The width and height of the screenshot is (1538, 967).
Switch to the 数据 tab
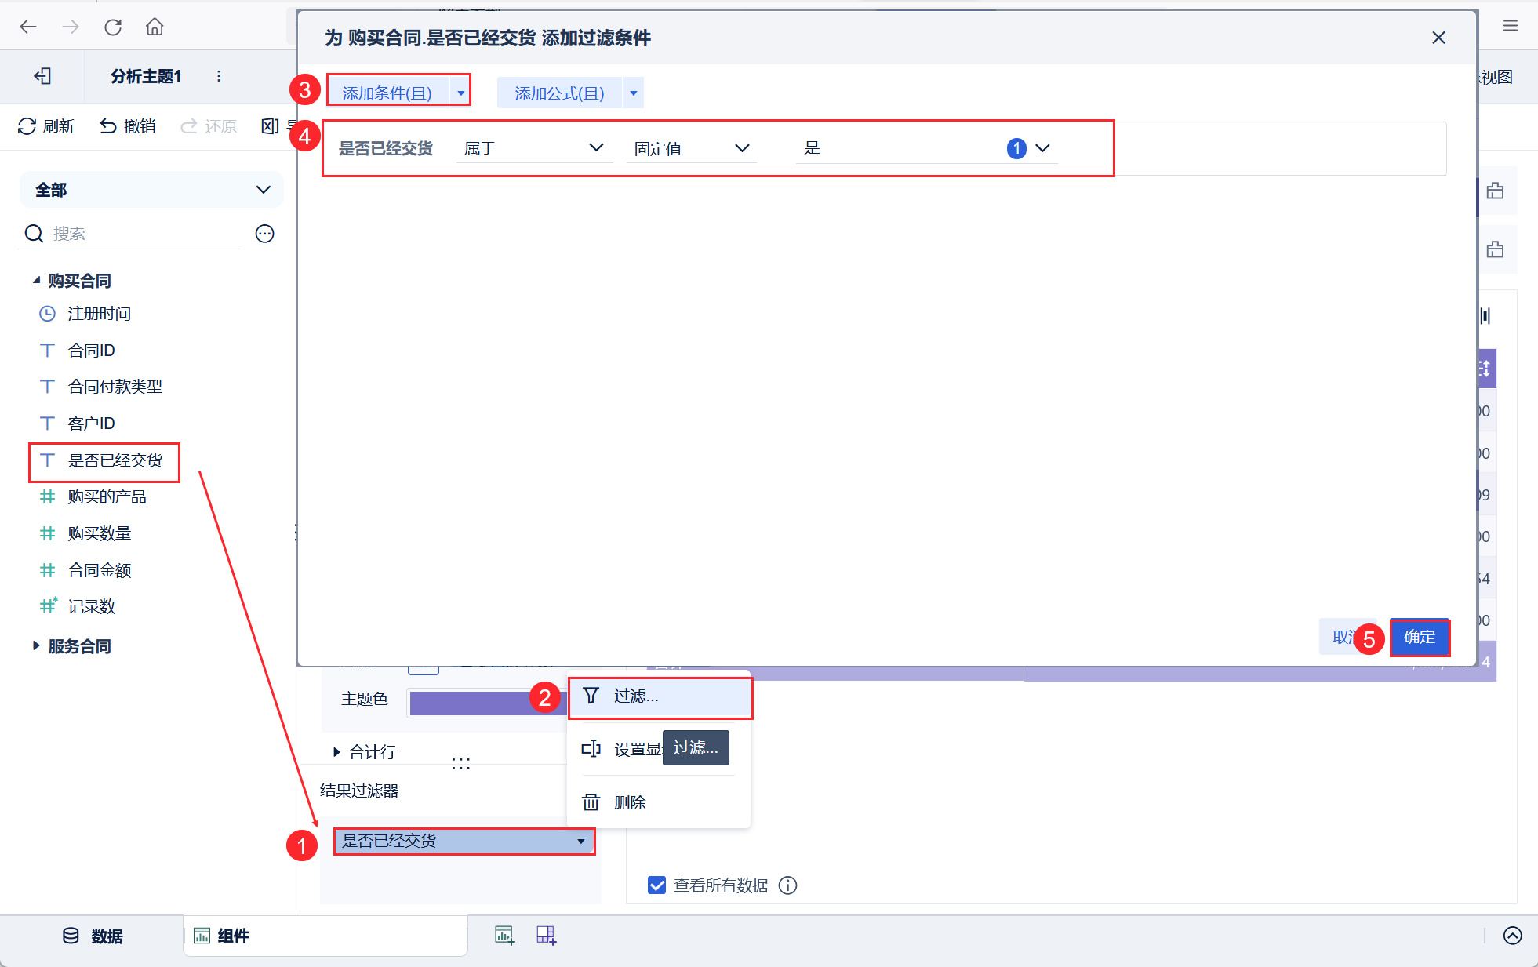[x=93, y=936]
